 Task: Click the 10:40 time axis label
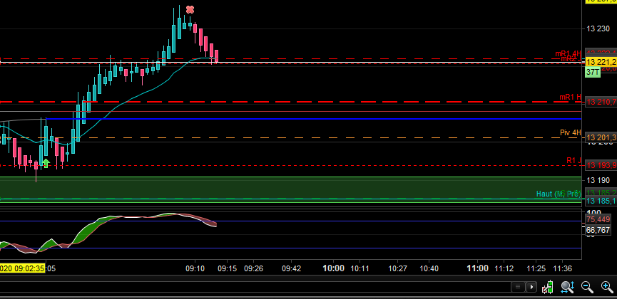coord(429,269)
